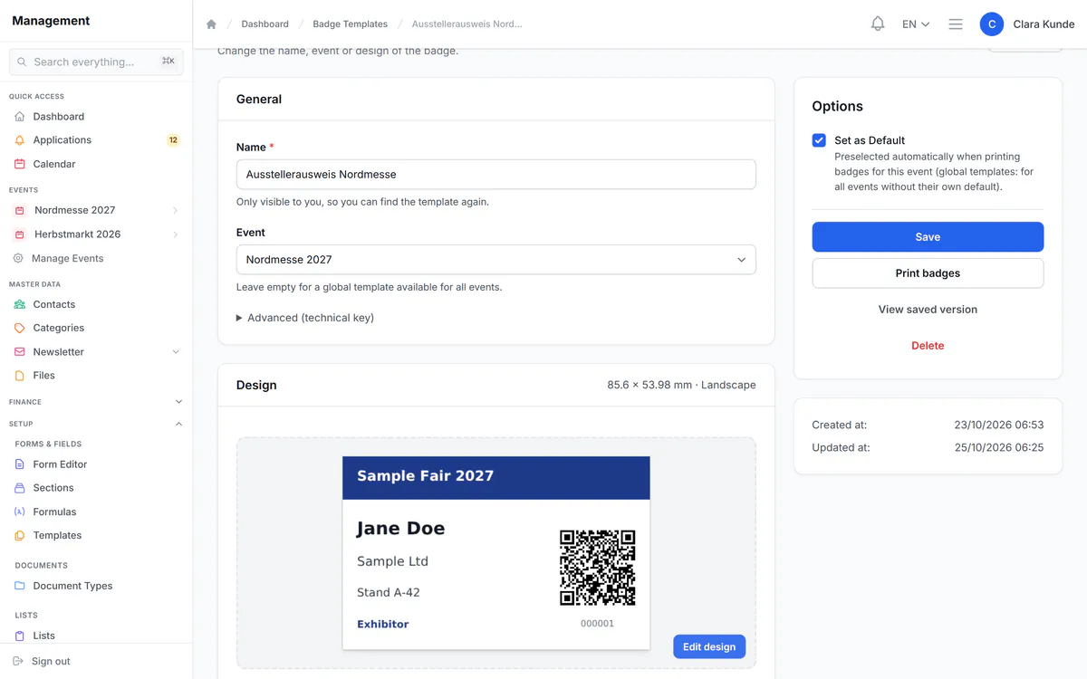Click the Form Editor icon

[x=20, y=464]
